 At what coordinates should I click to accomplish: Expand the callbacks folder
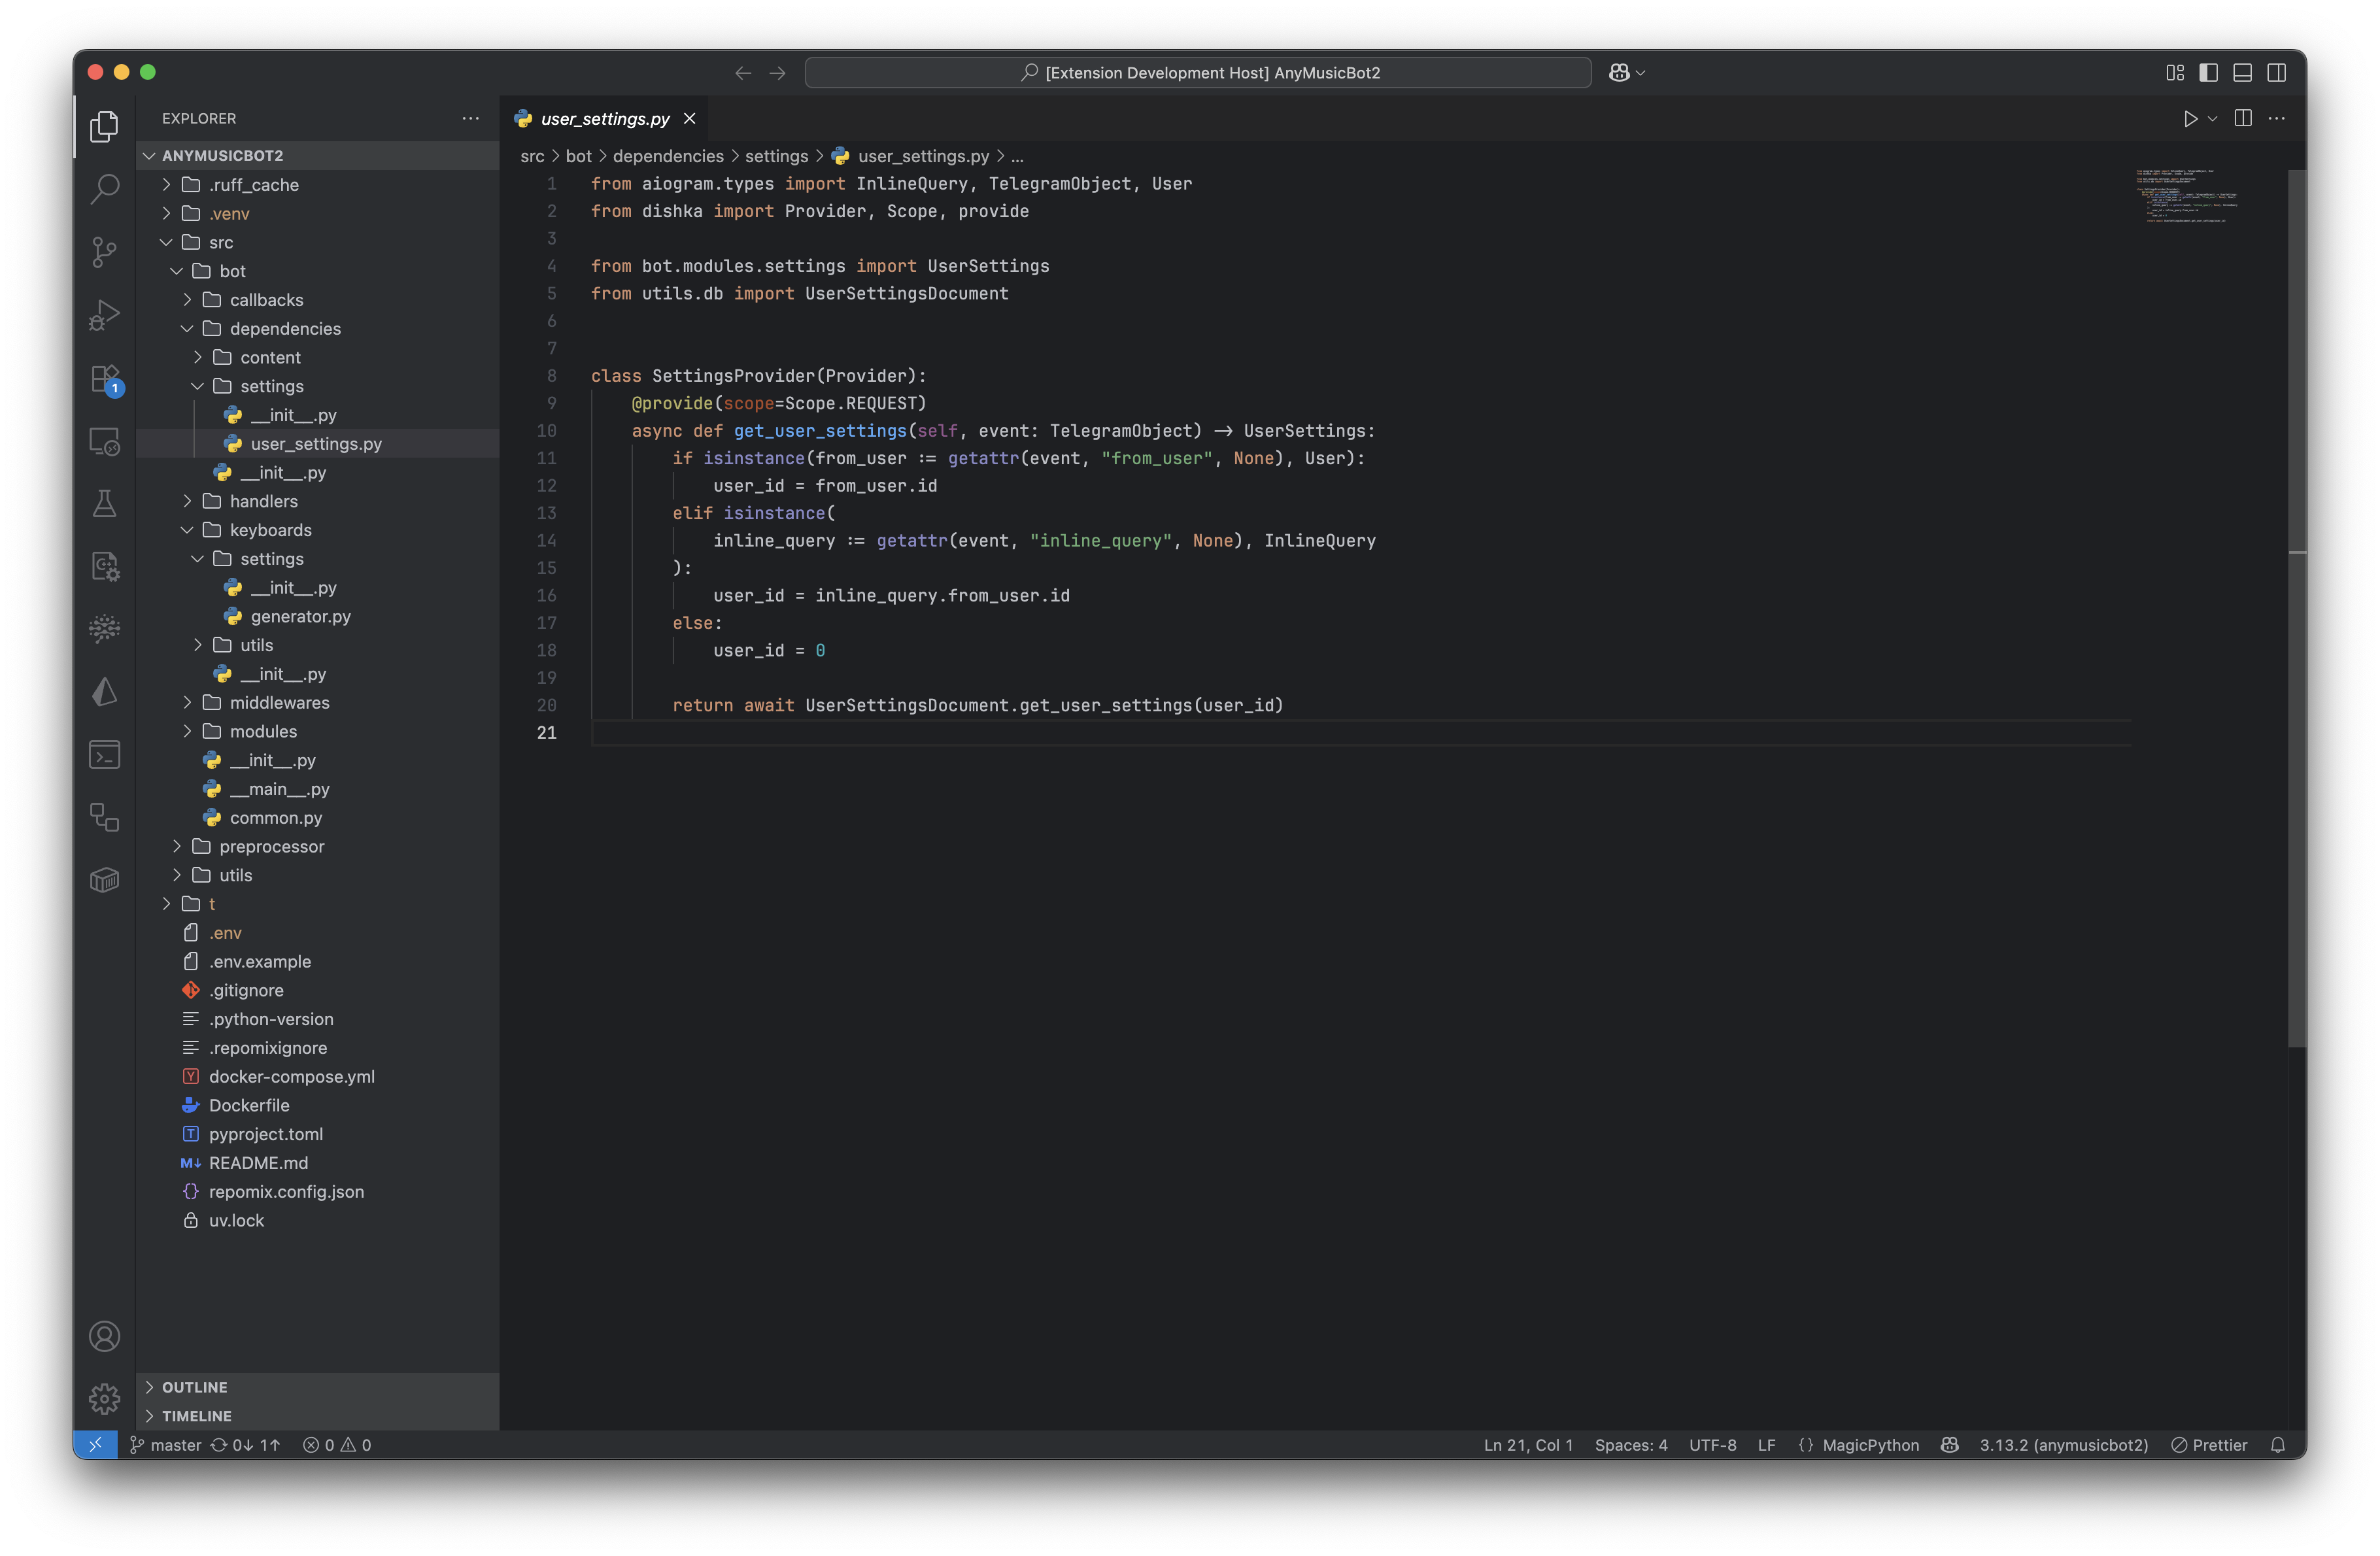click(x=266, y=300)
